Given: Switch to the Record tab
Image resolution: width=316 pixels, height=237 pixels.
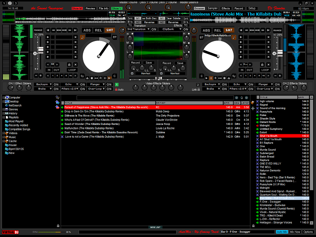Looking at the screenshot, I should click(238, 8).
